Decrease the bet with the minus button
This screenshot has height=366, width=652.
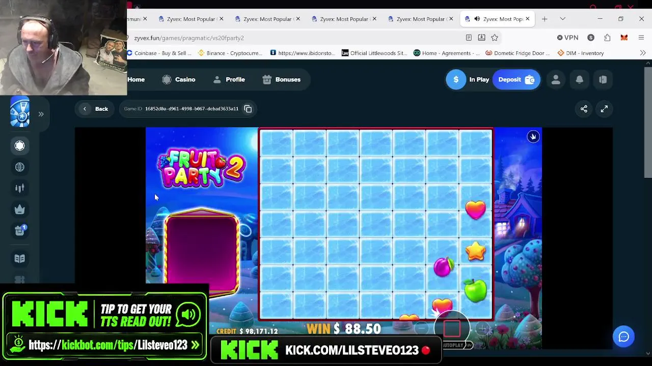click(421, 329)
